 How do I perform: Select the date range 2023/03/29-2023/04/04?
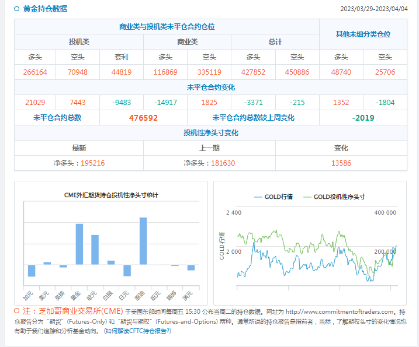373,9
